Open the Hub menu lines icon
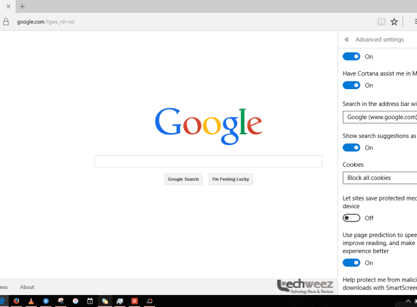 coord(415,22)
